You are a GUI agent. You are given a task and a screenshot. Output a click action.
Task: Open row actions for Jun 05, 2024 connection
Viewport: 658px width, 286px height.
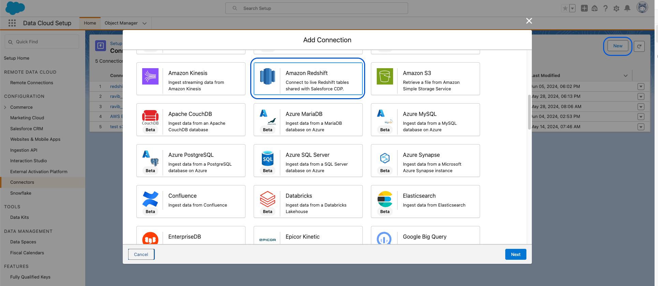pos(641,87)
